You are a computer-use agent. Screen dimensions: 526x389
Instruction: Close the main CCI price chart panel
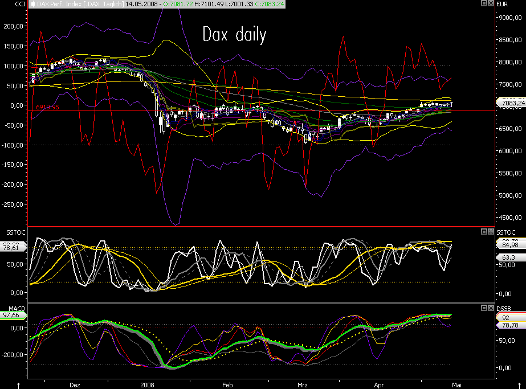coord(491,3)
